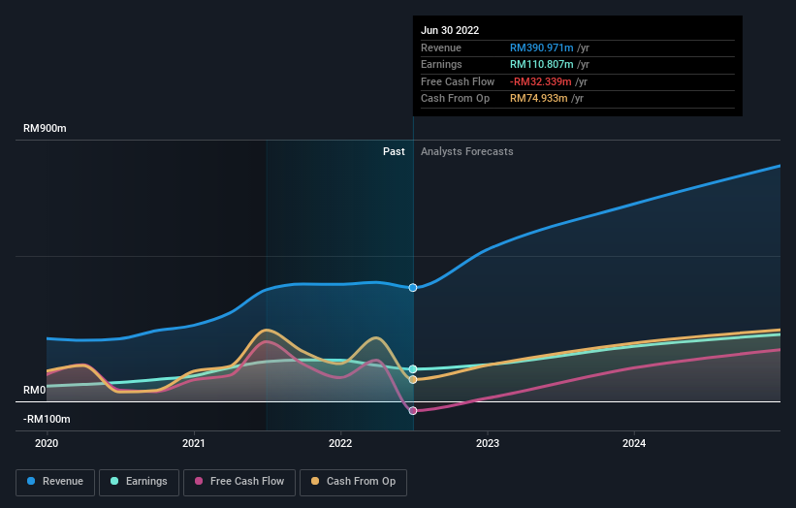Click the 2020 x-axis label

click(x=47, y=444)
